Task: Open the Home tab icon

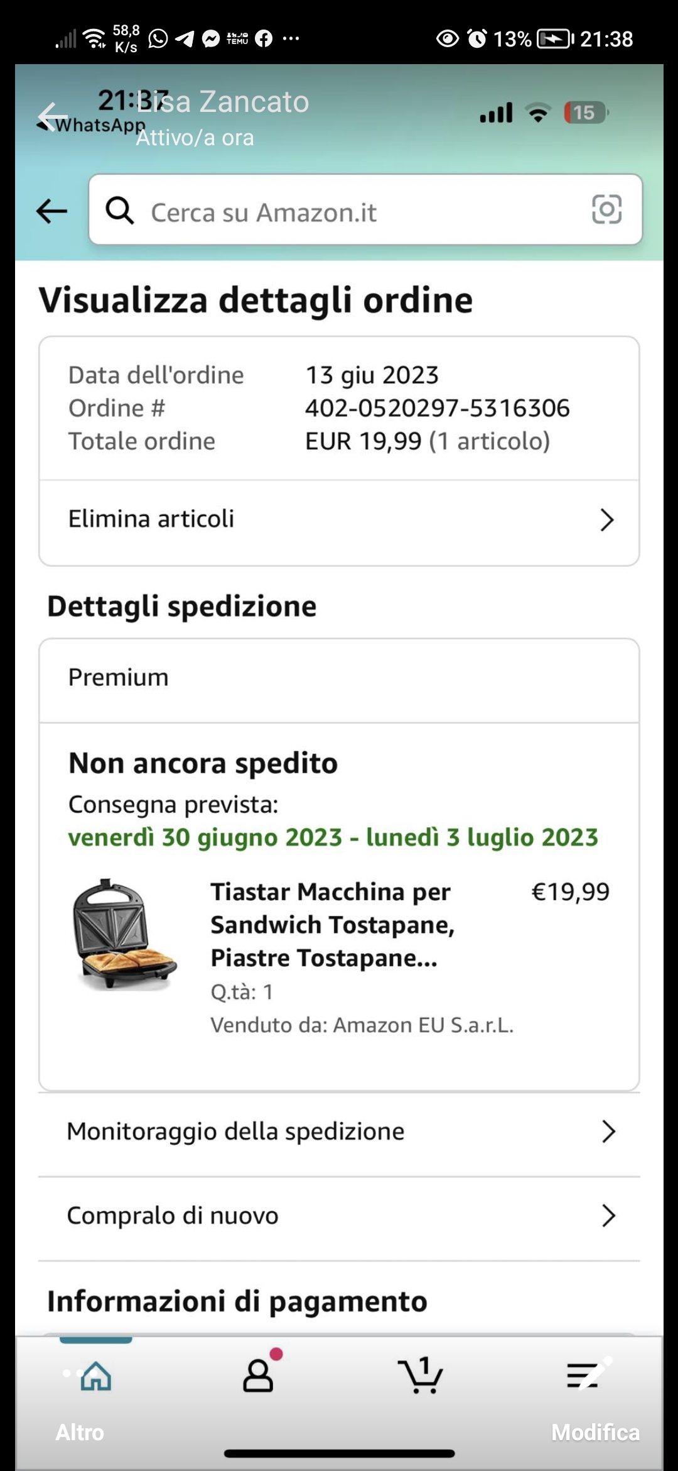Action: click(x=95, y=1375)
